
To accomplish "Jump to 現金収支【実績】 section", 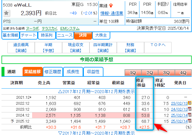I will (76, 48).
